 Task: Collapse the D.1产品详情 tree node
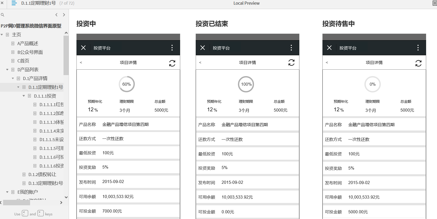(x=13, y=78)
